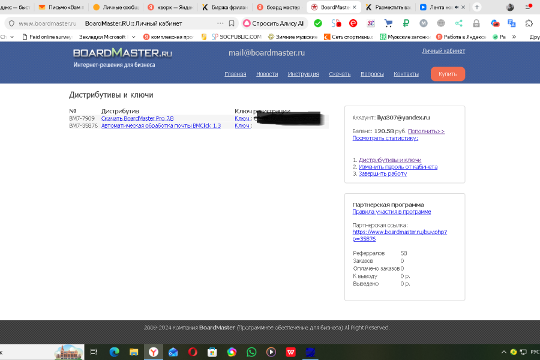
Task: Expand the overflow bookmarks chevron
Action: click(514, 37)
